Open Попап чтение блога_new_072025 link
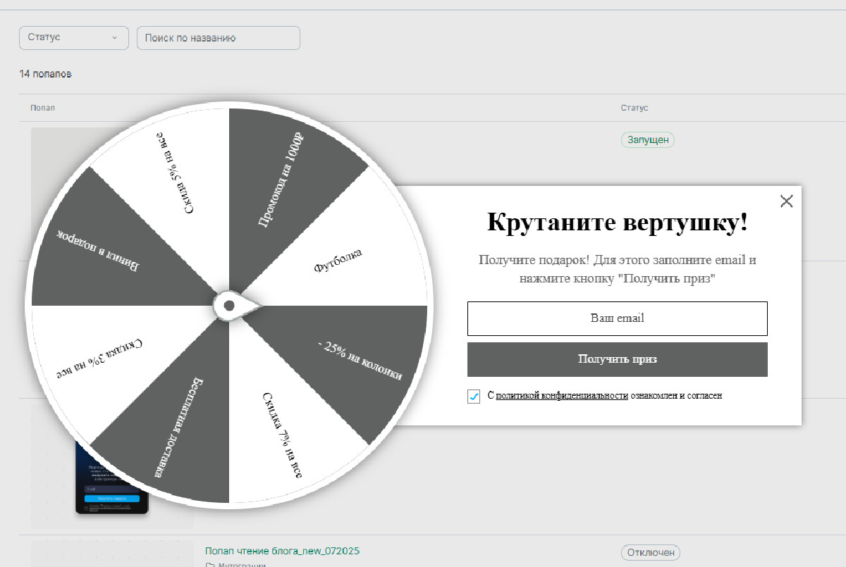846x567 pixels. pyautogui.click(x=287, y=550)
